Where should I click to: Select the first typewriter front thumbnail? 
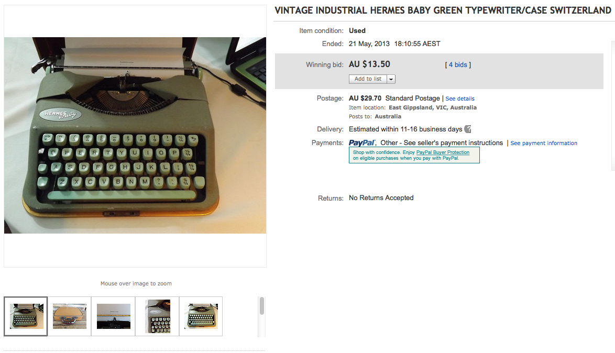point(26,316)
